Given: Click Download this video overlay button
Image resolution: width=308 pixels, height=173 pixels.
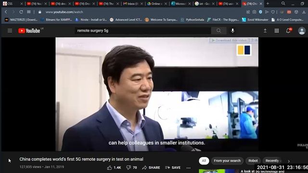Looking at the screenshot, I should point(229,40).
